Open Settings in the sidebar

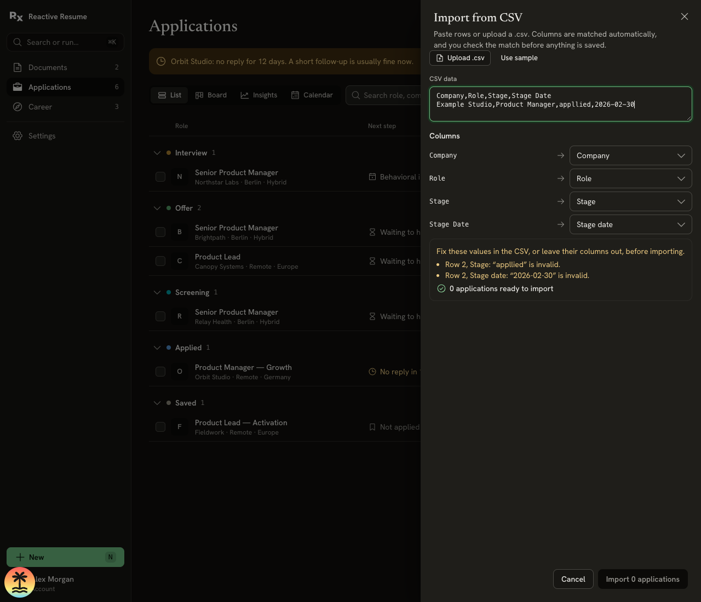65,136
